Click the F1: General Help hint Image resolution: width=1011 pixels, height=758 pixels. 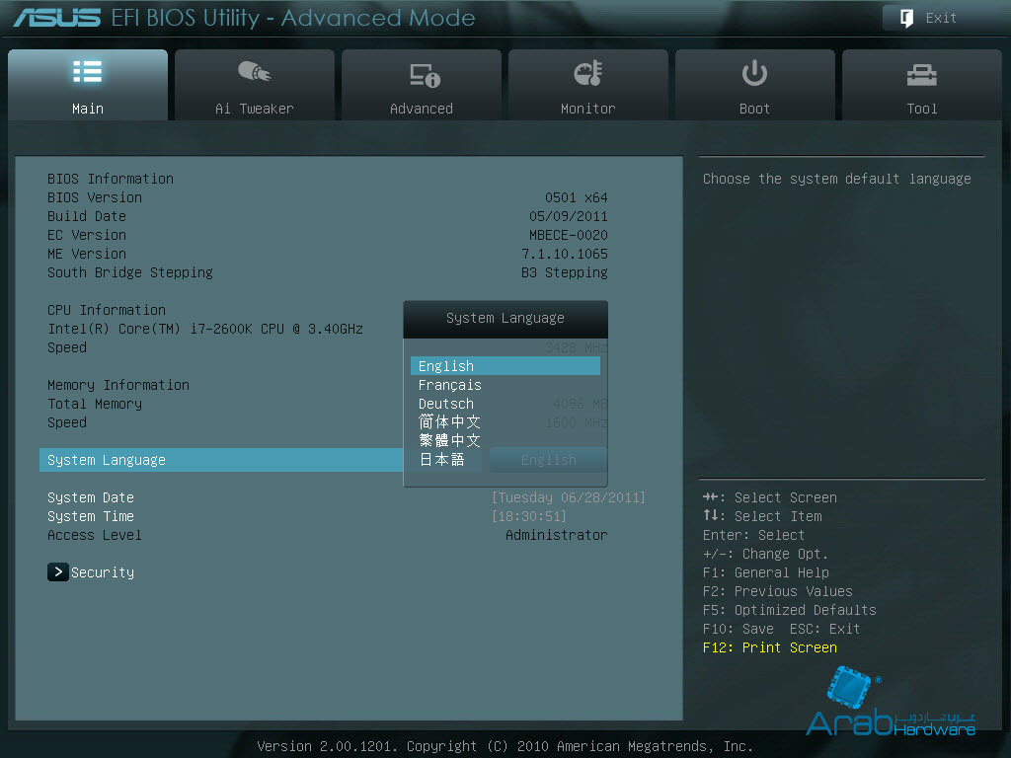tap(766, 572)
